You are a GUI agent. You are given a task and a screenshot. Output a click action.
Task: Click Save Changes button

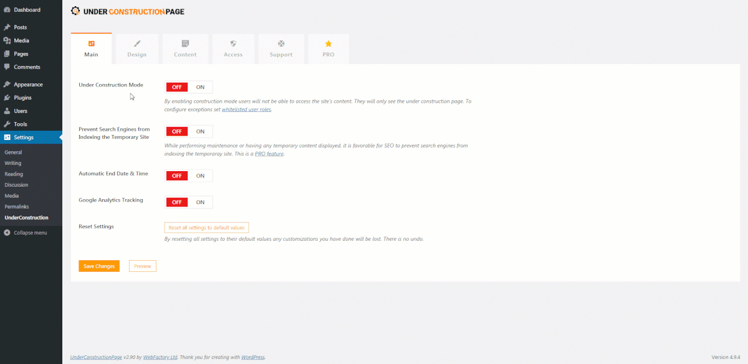point(99,266)
